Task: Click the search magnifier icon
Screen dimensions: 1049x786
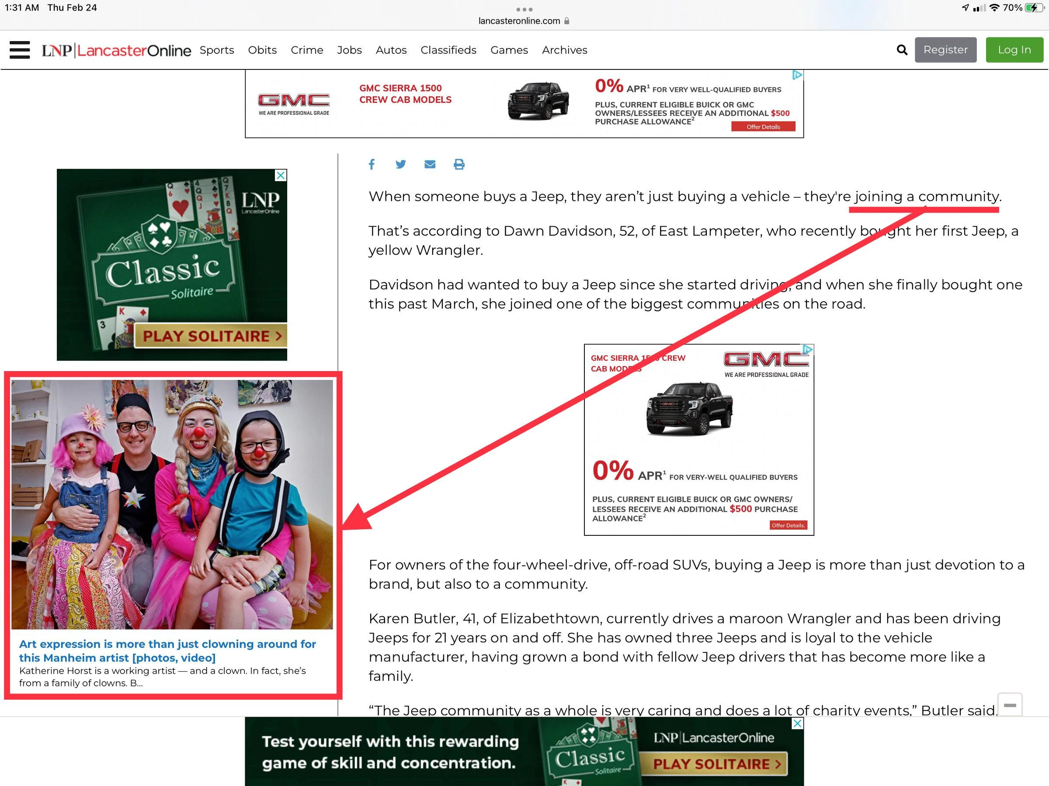Action: point(902,50)
